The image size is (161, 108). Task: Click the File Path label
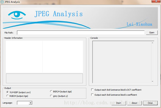coord(9,33)
